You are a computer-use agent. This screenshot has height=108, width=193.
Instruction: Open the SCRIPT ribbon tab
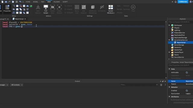click(65, 2)
